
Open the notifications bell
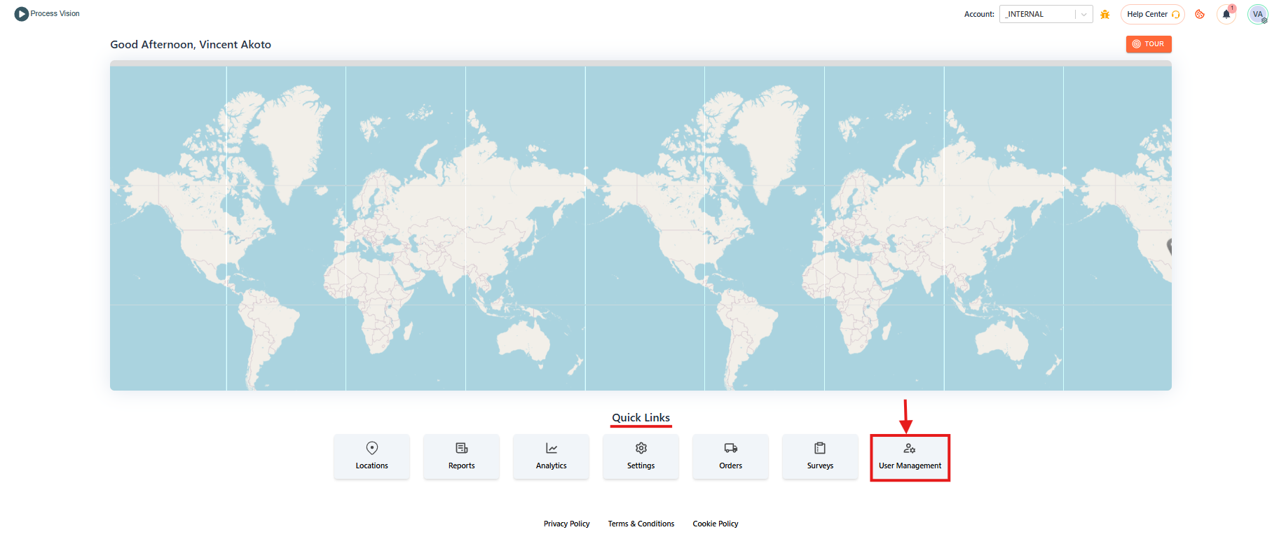pos(1226,14)
